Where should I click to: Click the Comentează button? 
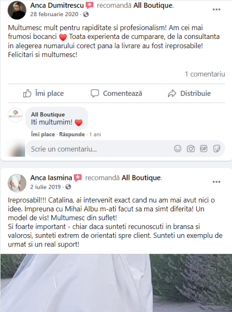pos(116,93)
